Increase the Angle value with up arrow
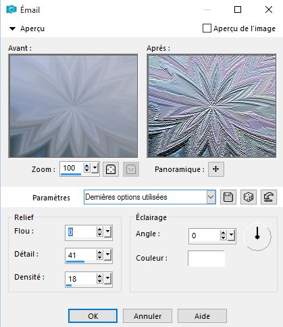Viewport: 283px width, 327px height. (223, 233)
